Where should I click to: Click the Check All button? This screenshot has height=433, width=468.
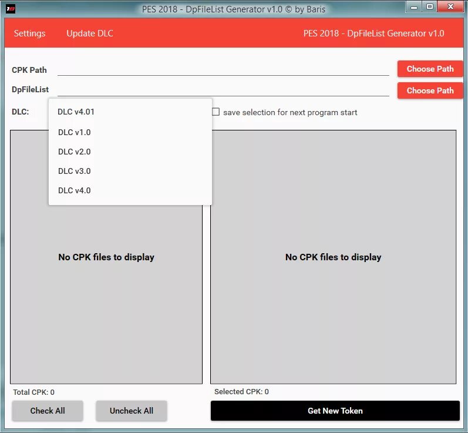tap(48, 411)
